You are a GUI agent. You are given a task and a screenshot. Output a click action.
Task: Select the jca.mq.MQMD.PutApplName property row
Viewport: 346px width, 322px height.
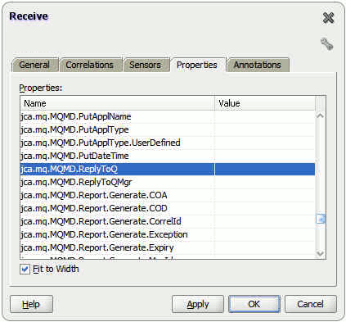coord(168,116)
